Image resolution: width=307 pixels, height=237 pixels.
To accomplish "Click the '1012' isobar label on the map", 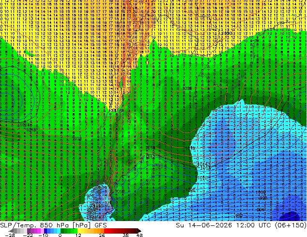I will coord(151,157).
